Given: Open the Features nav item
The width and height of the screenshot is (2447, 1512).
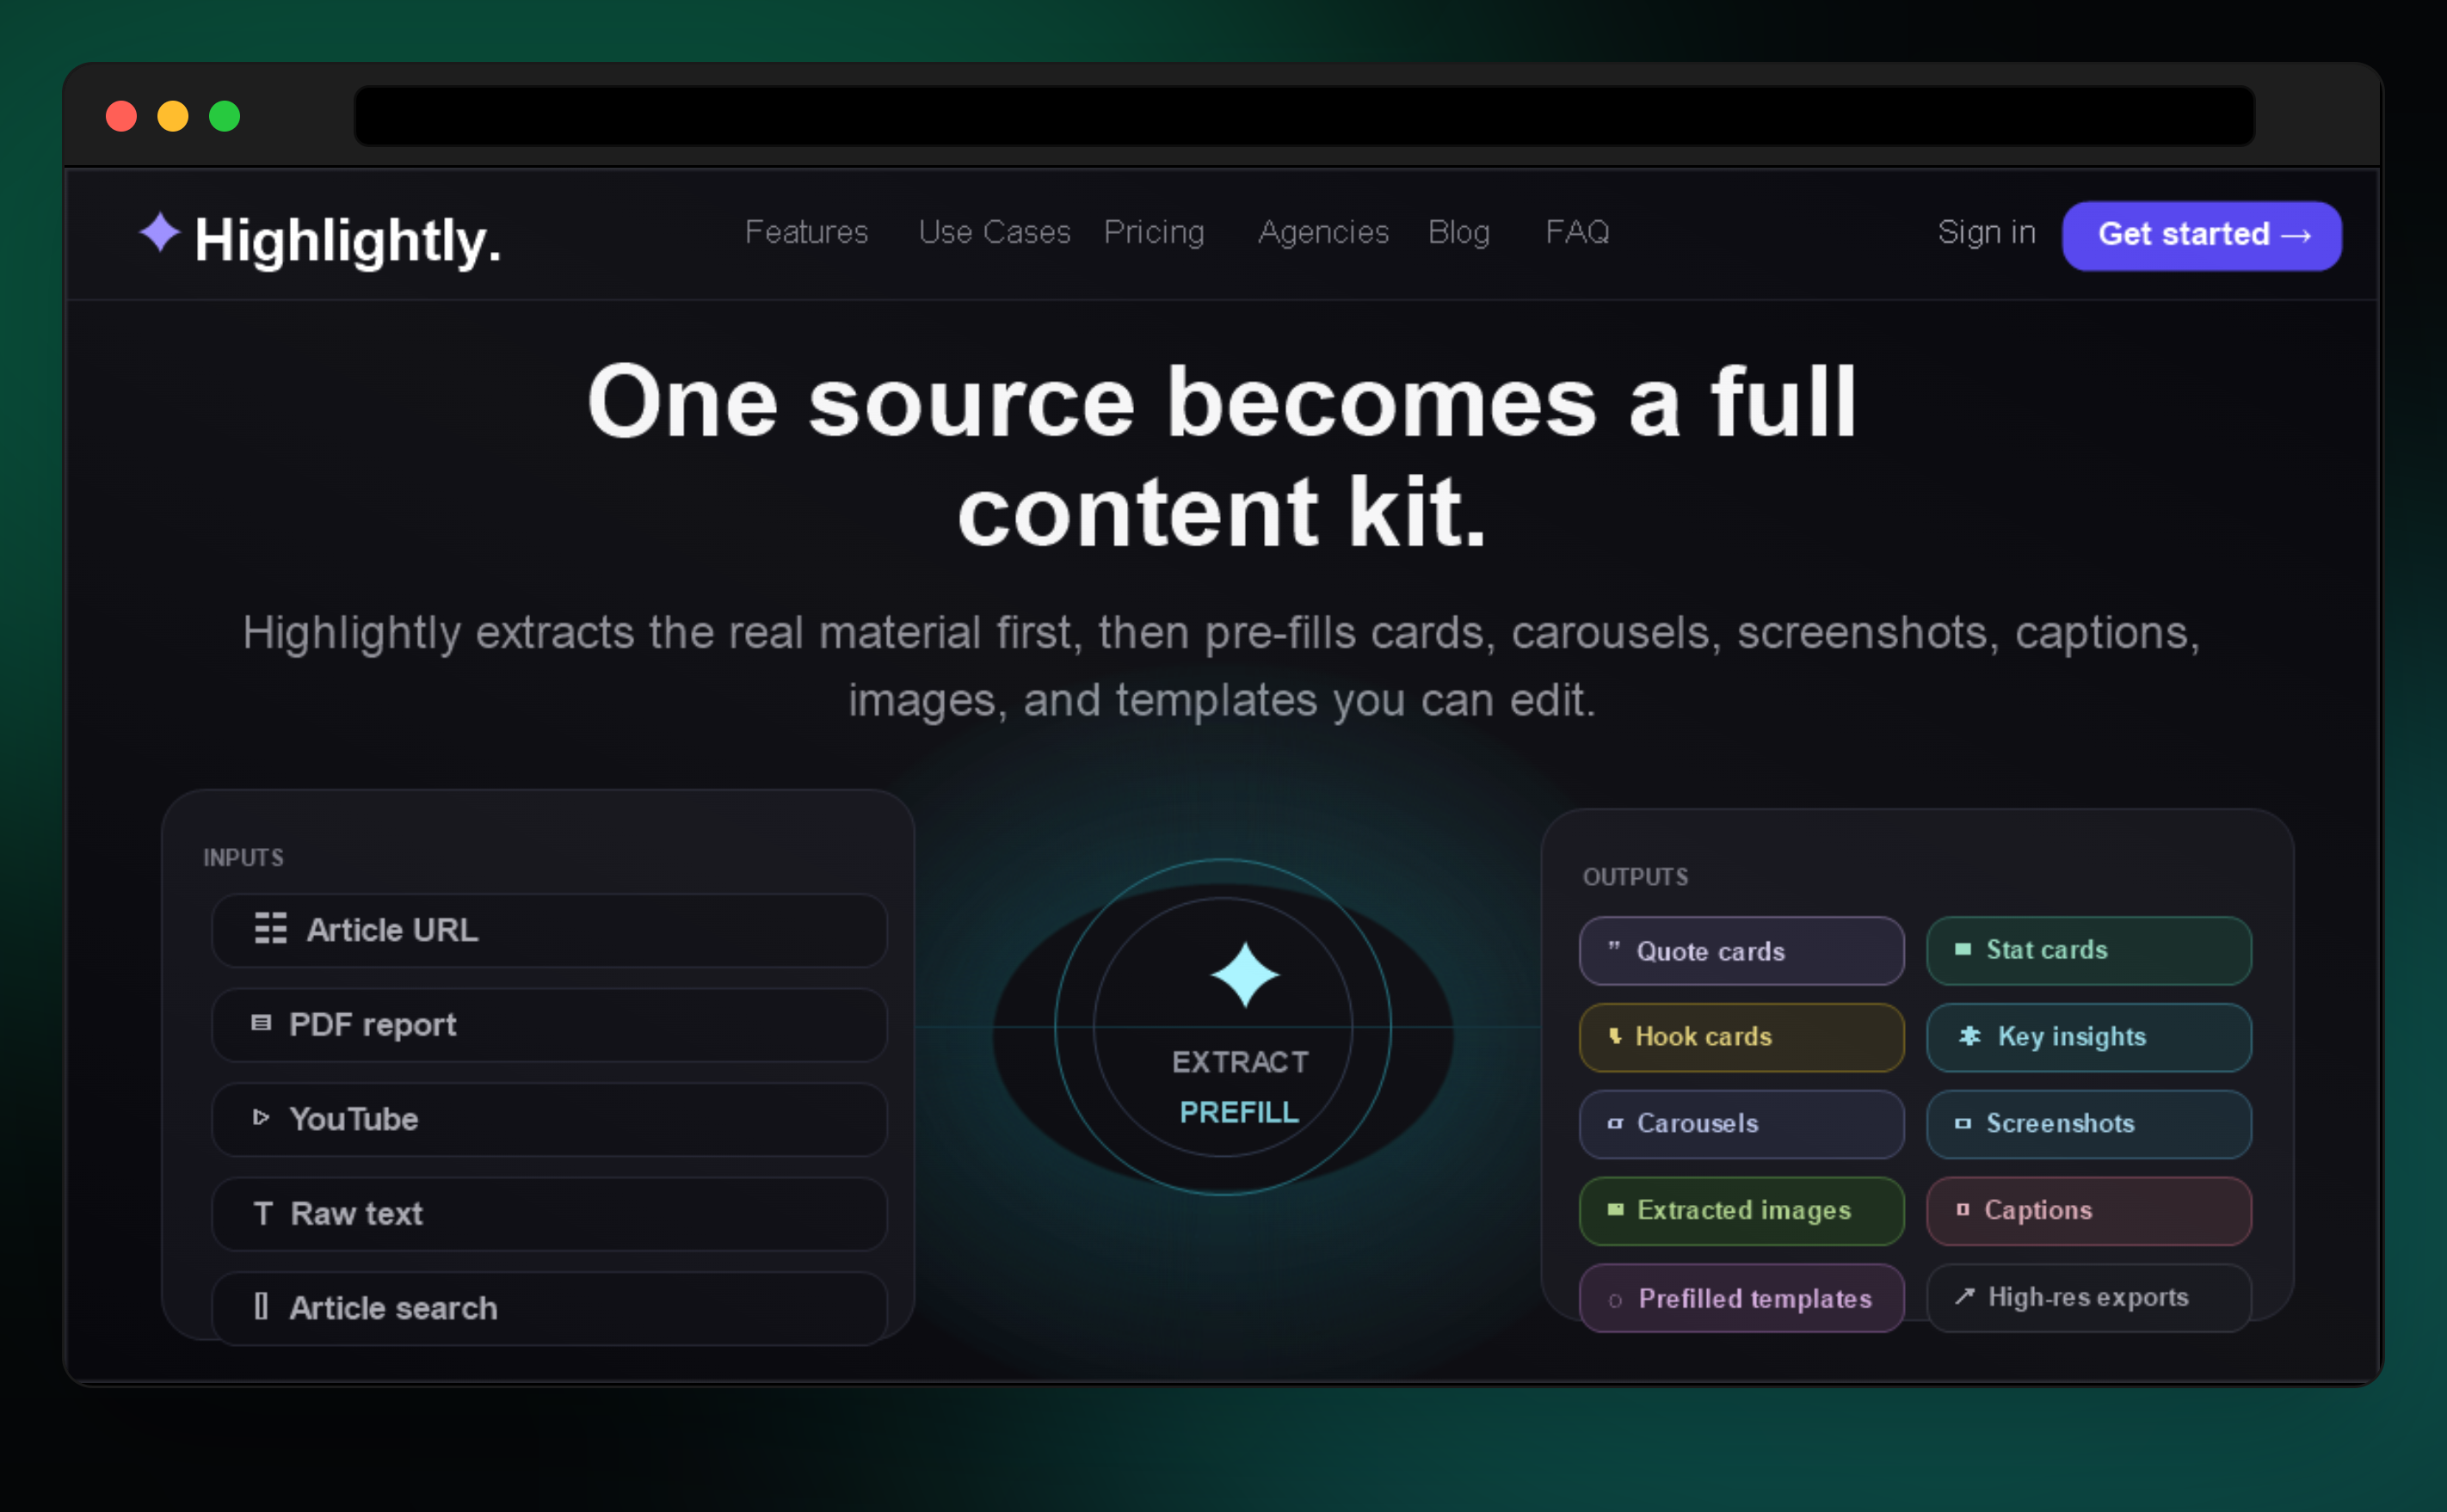Looking at the screenshot, I should coord(806,232).
